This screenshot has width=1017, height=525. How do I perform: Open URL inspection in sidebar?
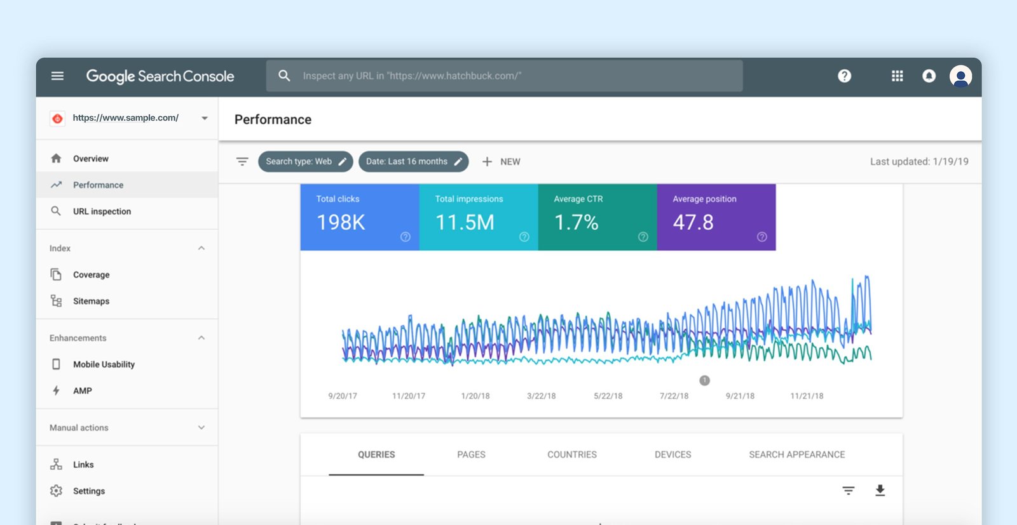pyautogui.click(x=127, y=211)
